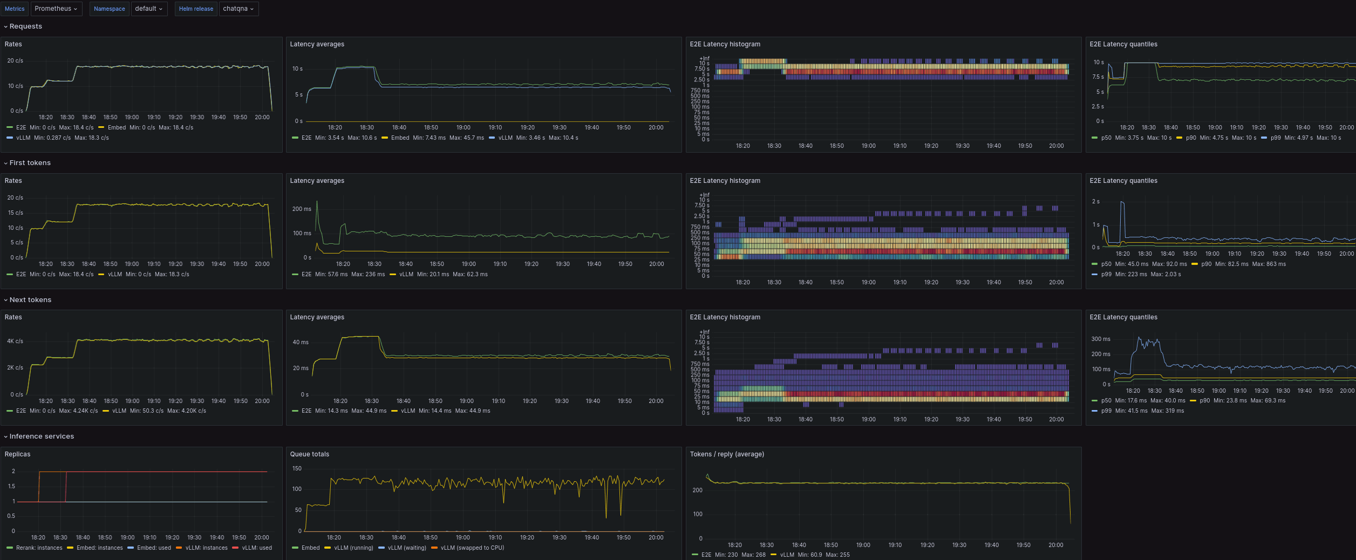This screenshot has width=1356, height=560.
Task: Toggle p50 series in Requests Latency quantiles
Action: pyautogui.click(x=1106, y=138)
